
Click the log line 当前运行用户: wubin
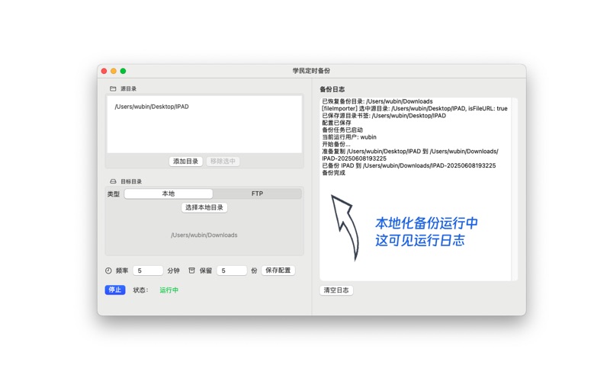pyautogui.click(x=349, y=137)
